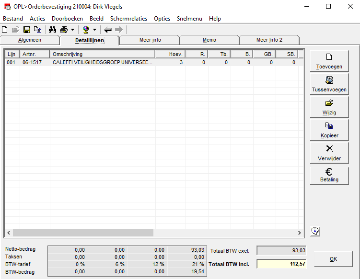The width and height of the screenshot is (360, 279).
Task: Click the horizontal scrollbar right arrow
Action: click(x=300, y=233)
